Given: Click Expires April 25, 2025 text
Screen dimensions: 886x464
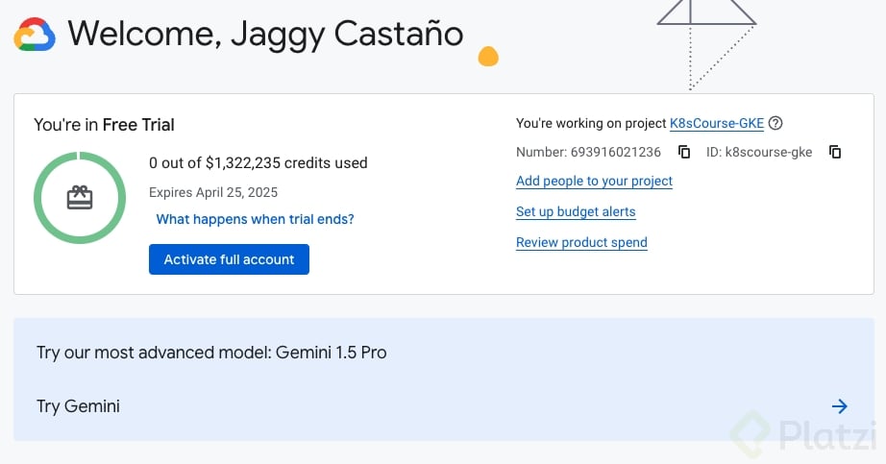Looking at the screenshot, I should click(213, 192).
